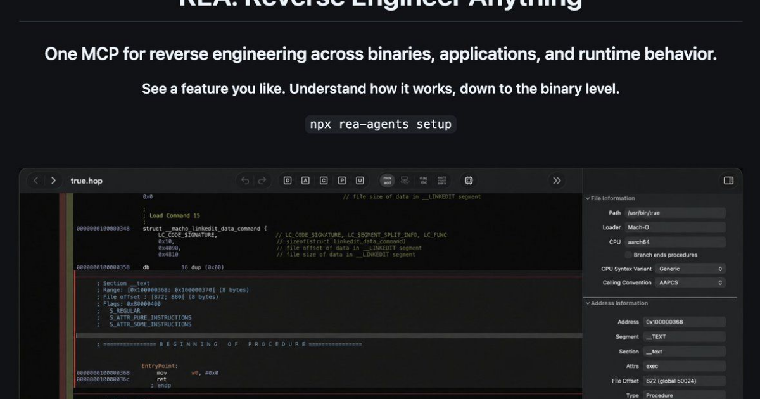Enable Branch ends procedures checkbox
This screenshot has width=760, height=399.
point(628,255)
